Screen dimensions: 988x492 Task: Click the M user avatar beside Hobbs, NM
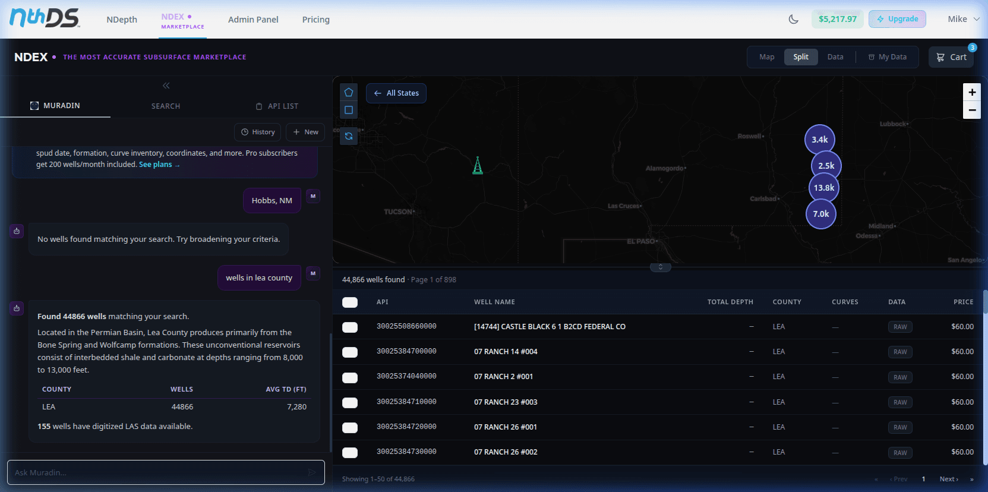(313, 195)
